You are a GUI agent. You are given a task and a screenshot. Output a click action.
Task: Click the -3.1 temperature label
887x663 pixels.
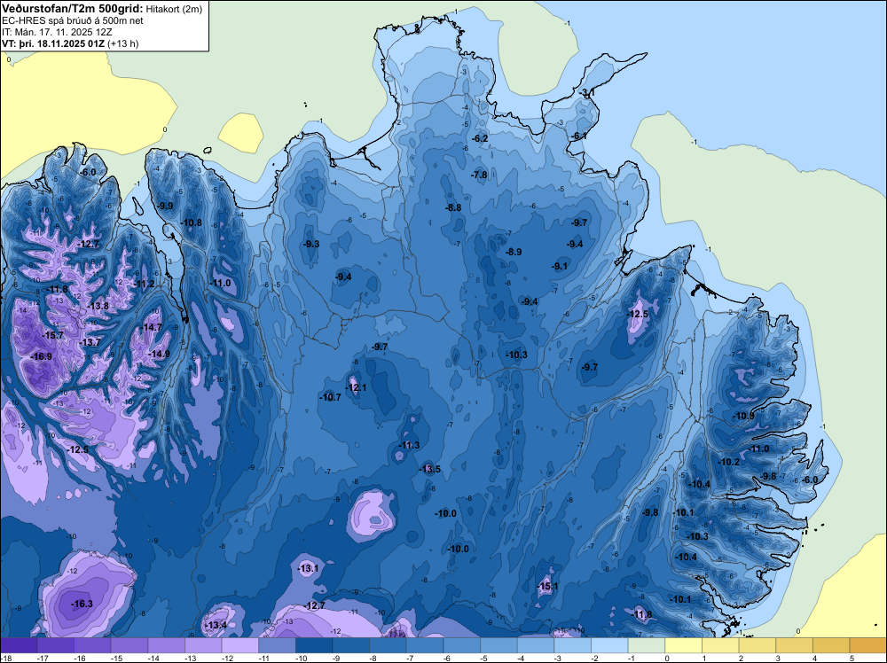pyautogui.click(x=587, y=93)
